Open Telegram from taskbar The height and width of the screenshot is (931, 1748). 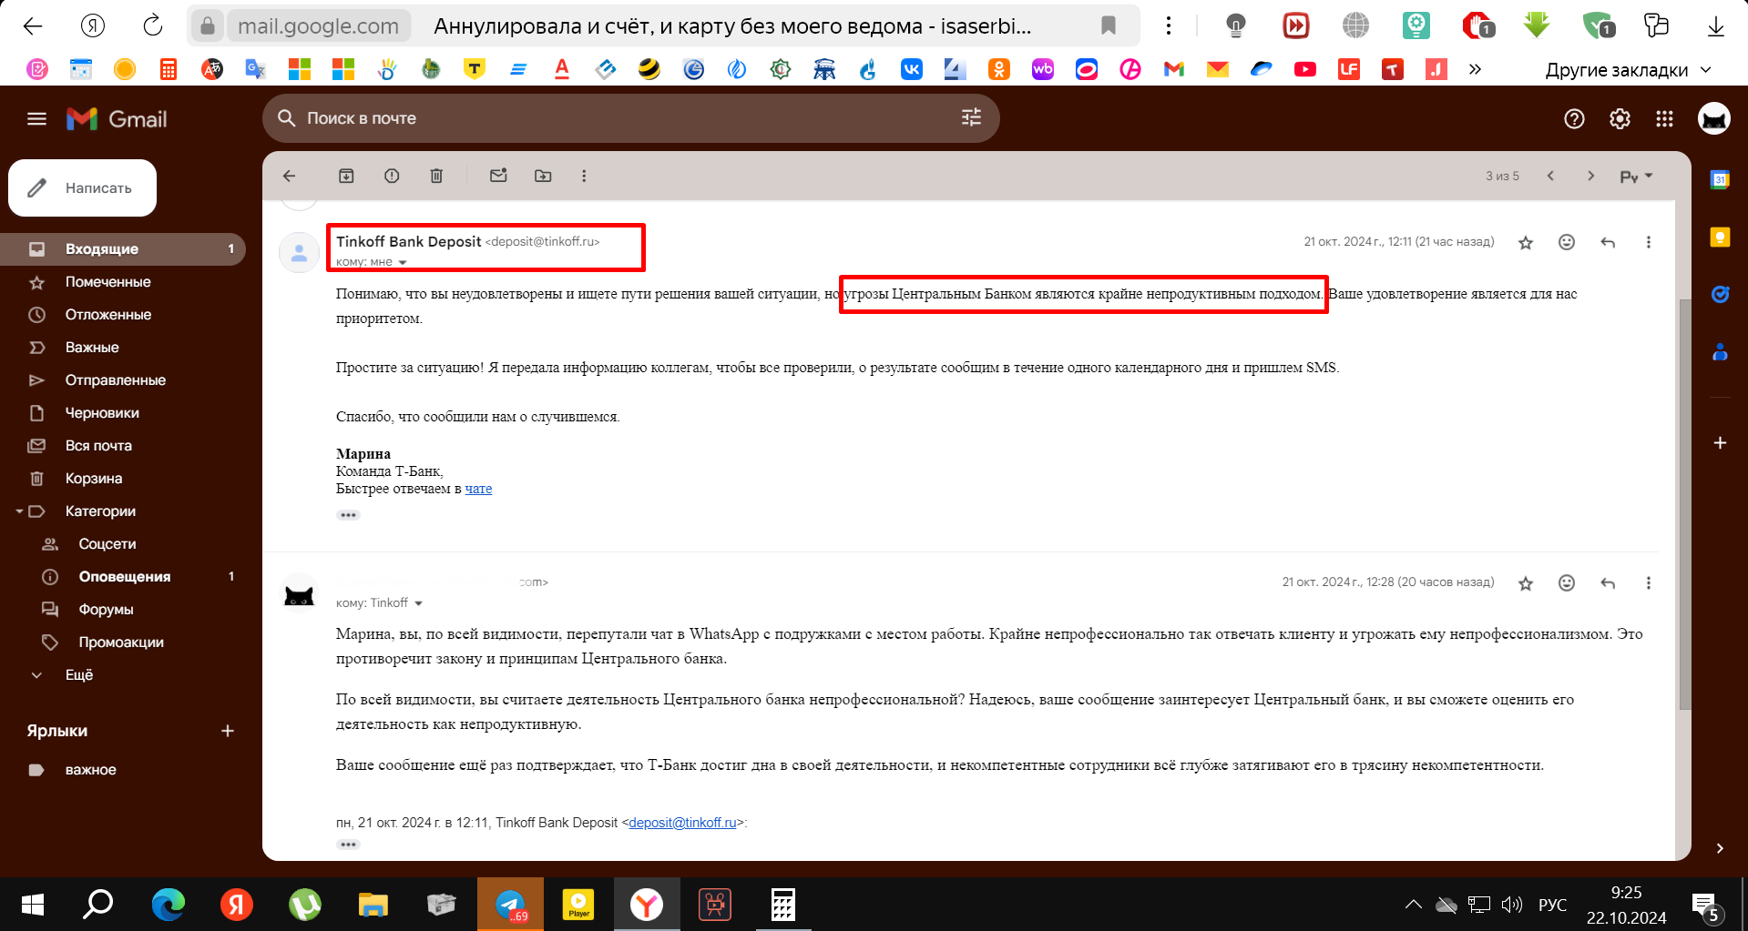510,905
